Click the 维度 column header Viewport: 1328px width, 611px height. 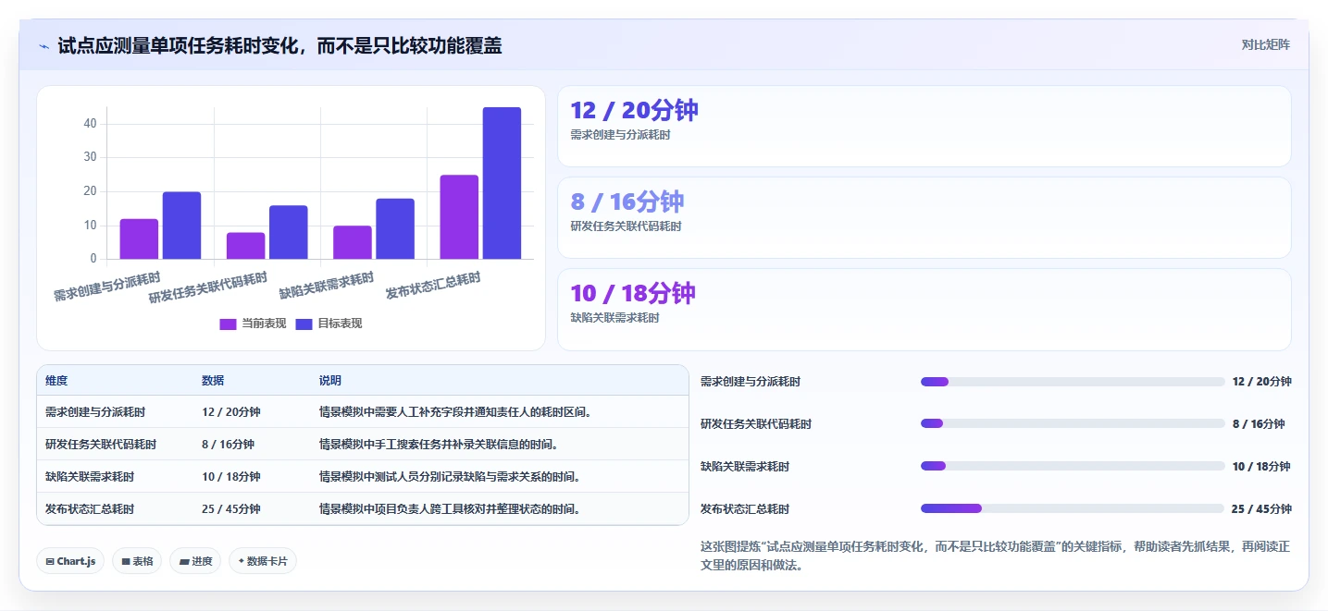click(x=56, y=381)
